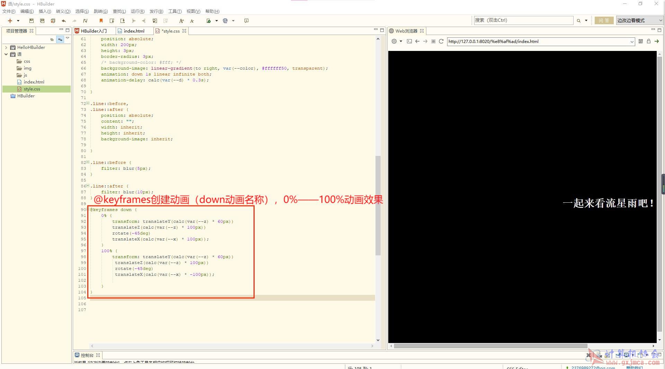Click the browser horizontal scrollbar thumb
This screenshot has width=665, height=369.
pos(490,346)
